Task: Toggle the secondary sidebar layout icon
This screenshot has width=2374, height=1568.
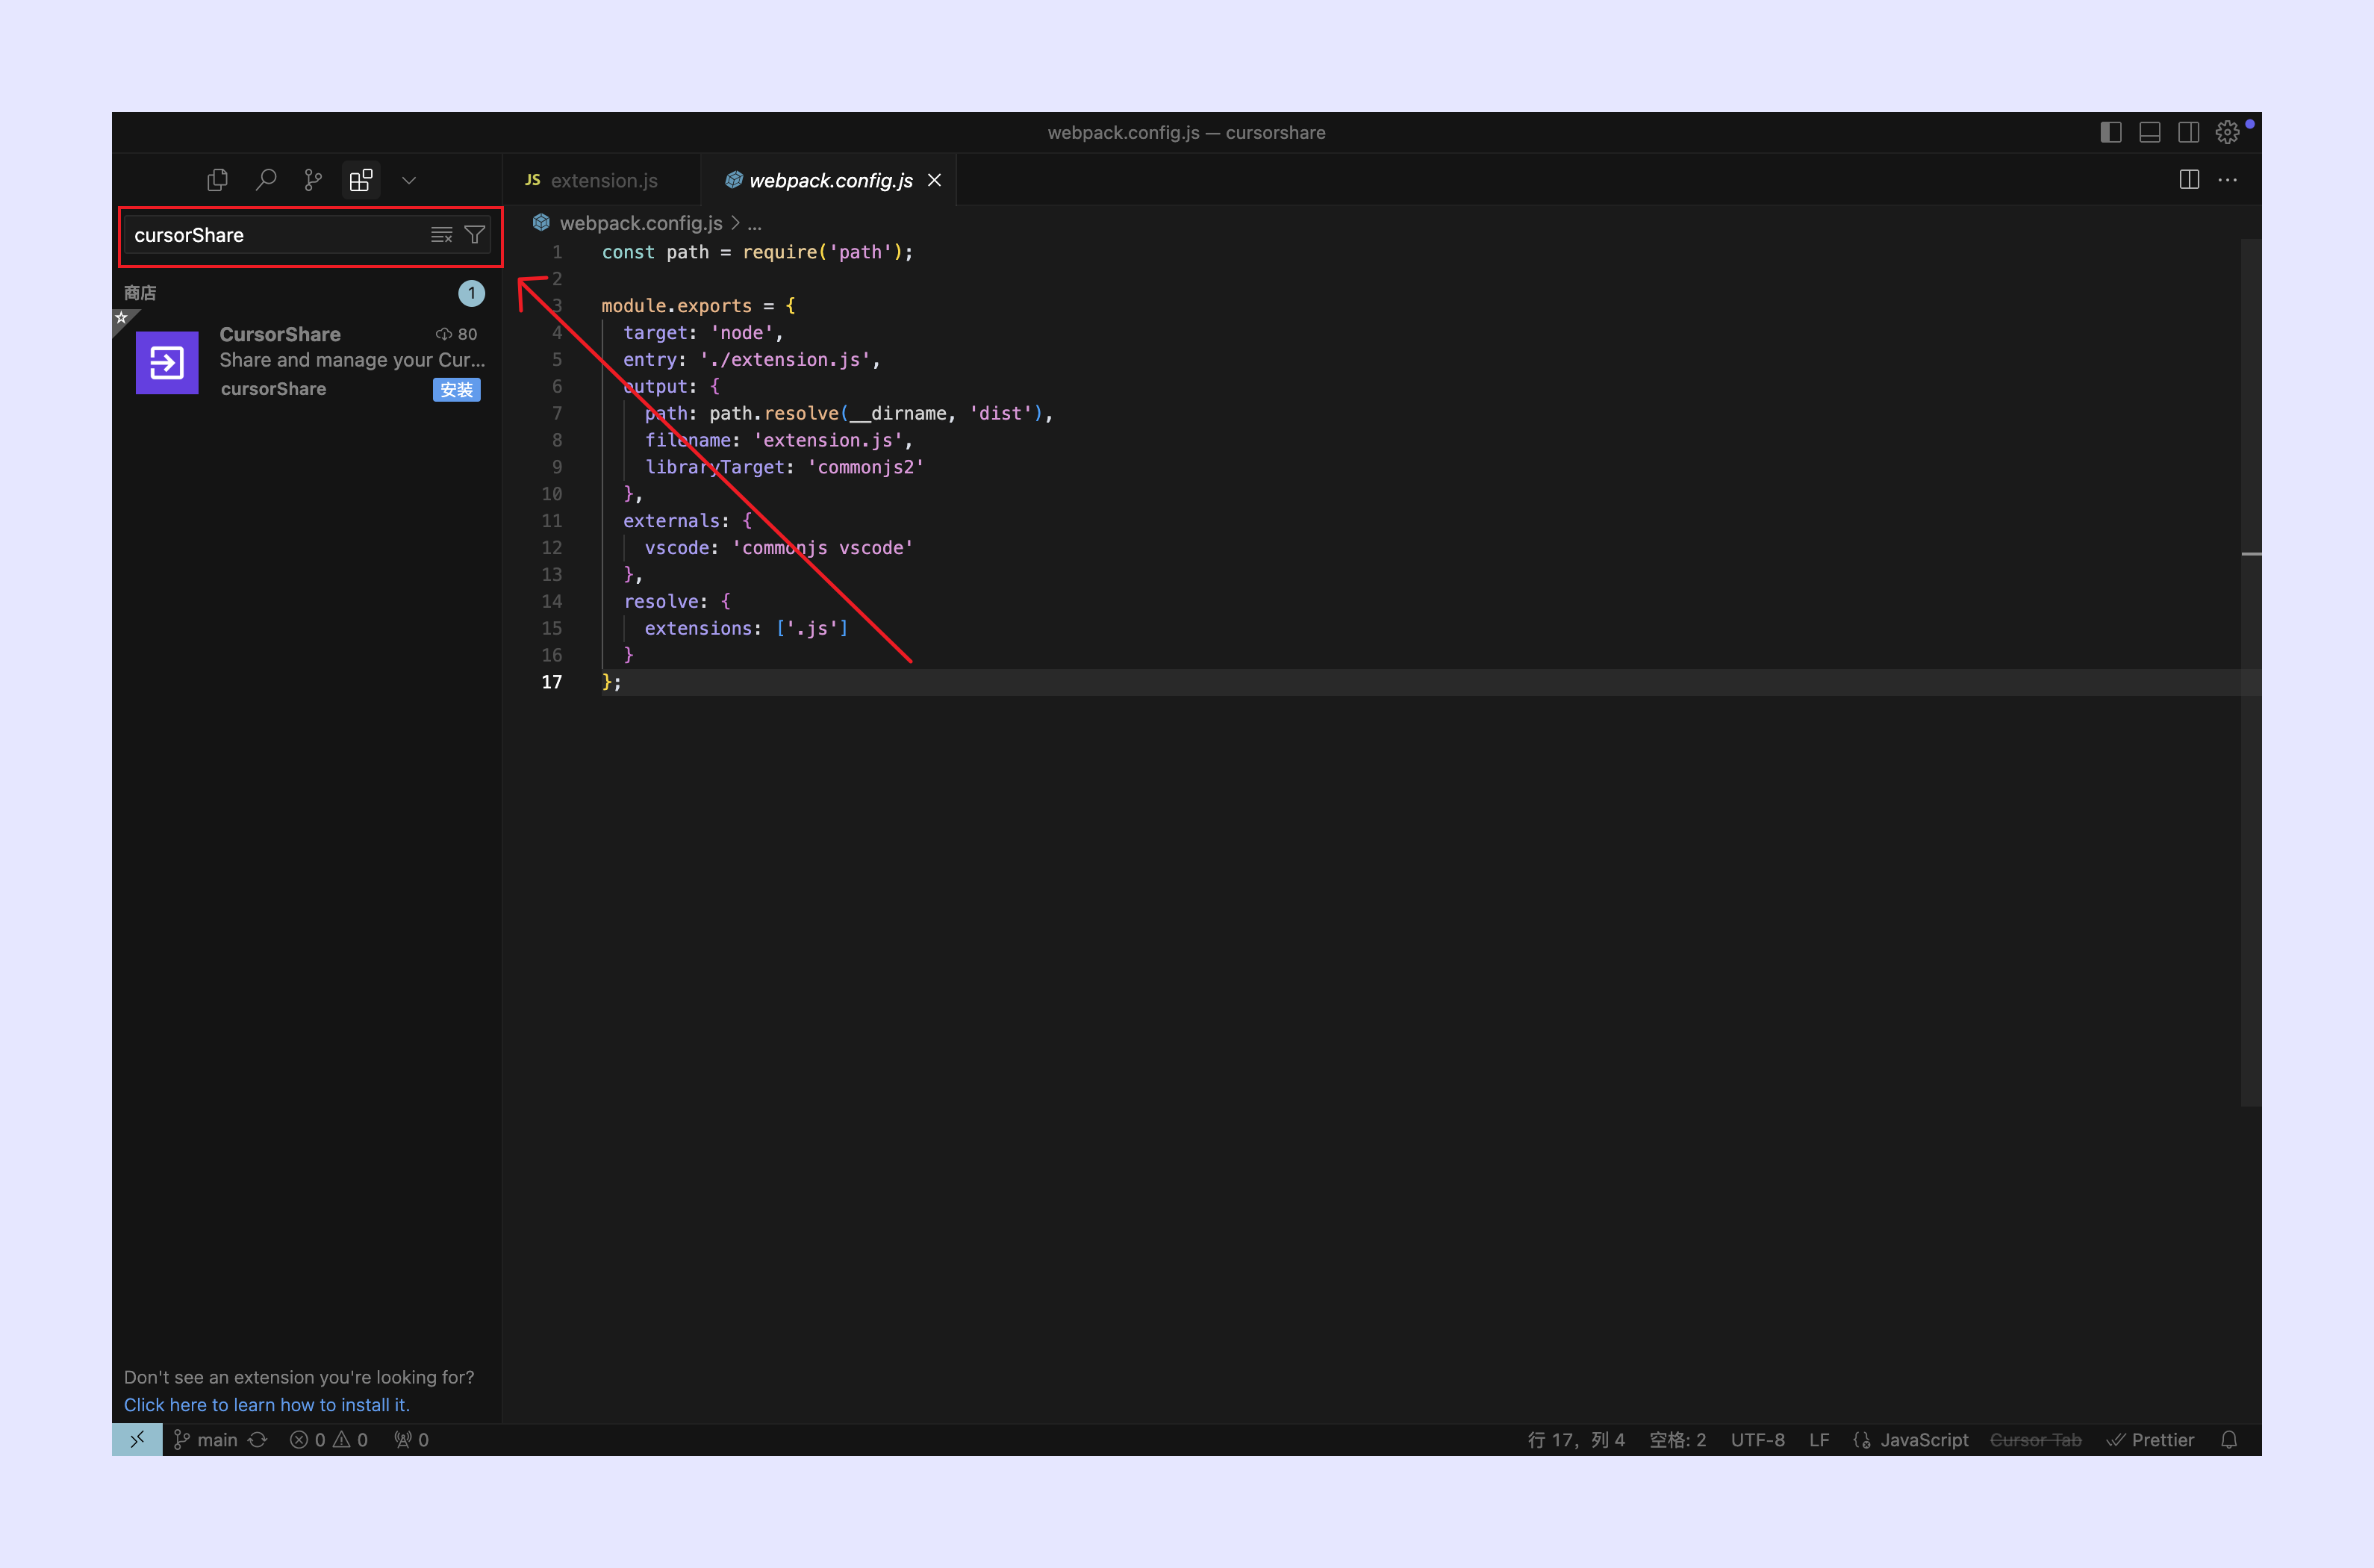Action: tap(2189, 132)
